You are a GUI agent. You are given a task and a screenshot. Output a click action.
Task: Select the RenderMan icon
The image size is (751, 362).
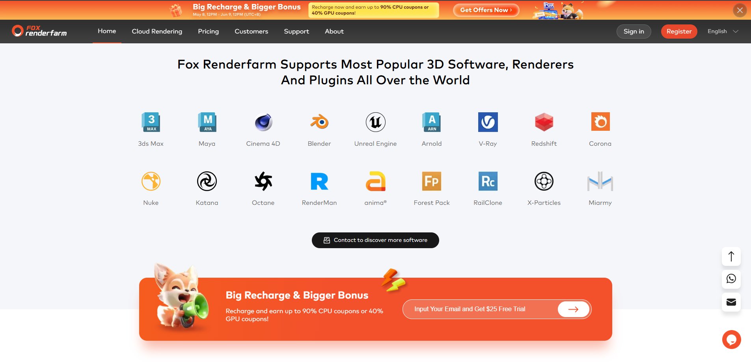(x=319, y=181)
